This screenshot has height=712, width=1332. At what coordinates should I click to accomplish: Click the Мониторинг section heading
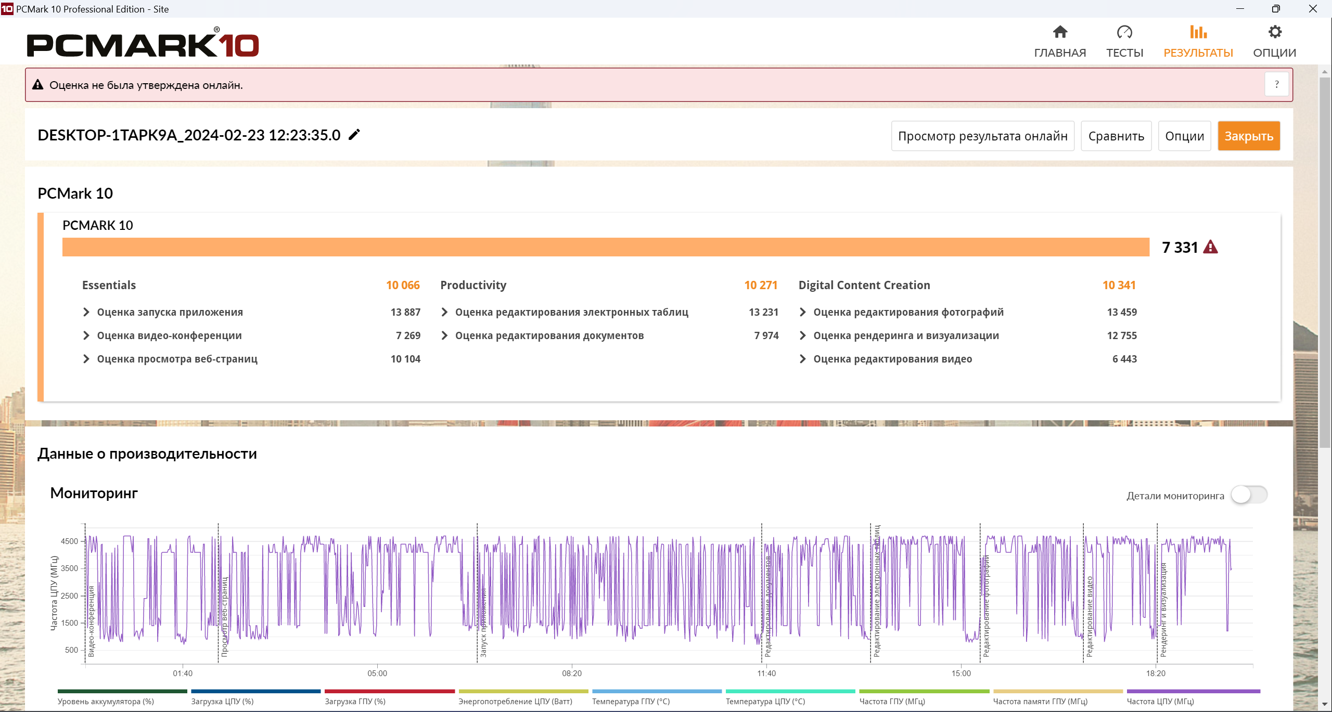(94, 493)
